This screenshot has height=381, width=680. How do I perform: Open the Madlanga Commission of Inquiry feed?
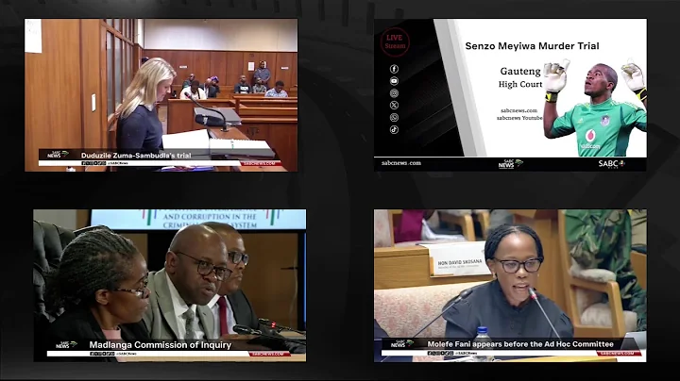coord(170,286)
